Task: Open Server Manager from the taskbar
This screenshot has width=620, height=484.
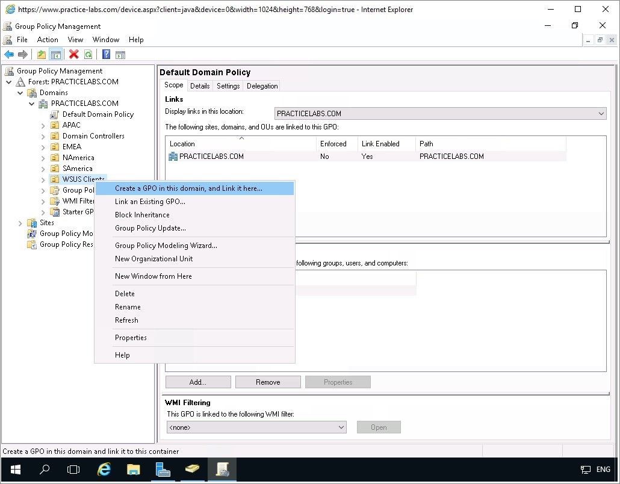Action: click(163, 469)
